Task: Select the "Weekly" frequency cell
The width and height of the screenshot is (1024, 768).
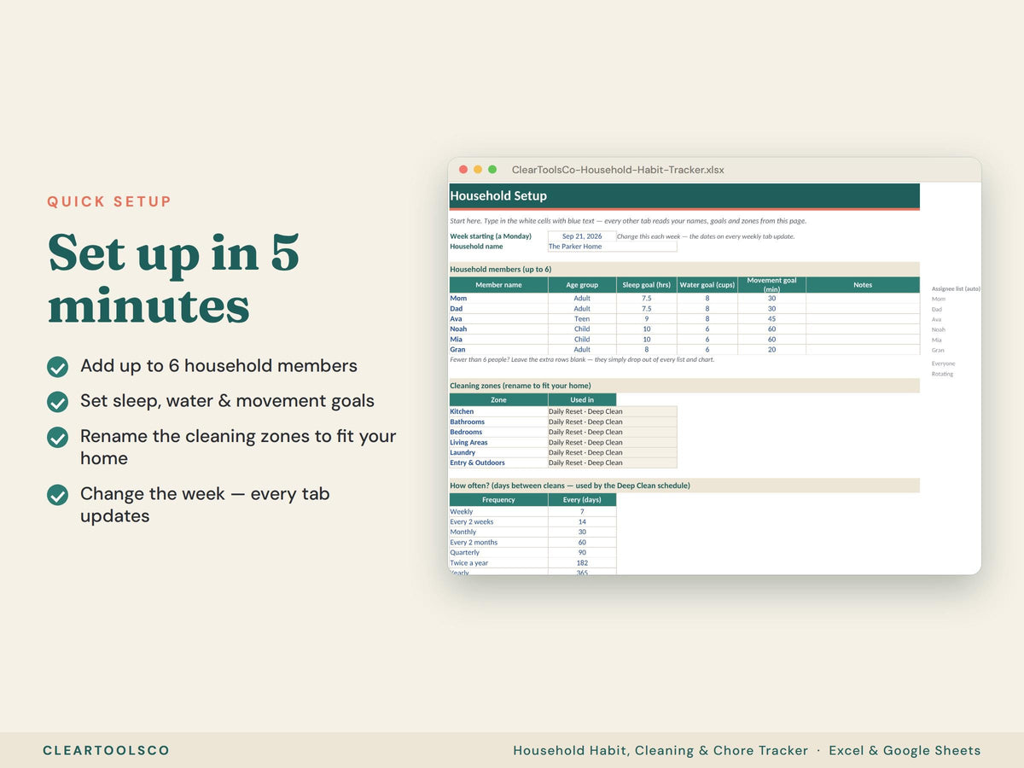Action: (498, 512)
